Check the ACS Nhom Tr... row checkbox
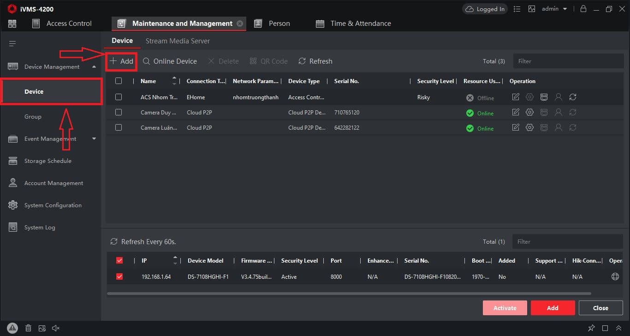The image size is (630, 336). pos(119,97)
